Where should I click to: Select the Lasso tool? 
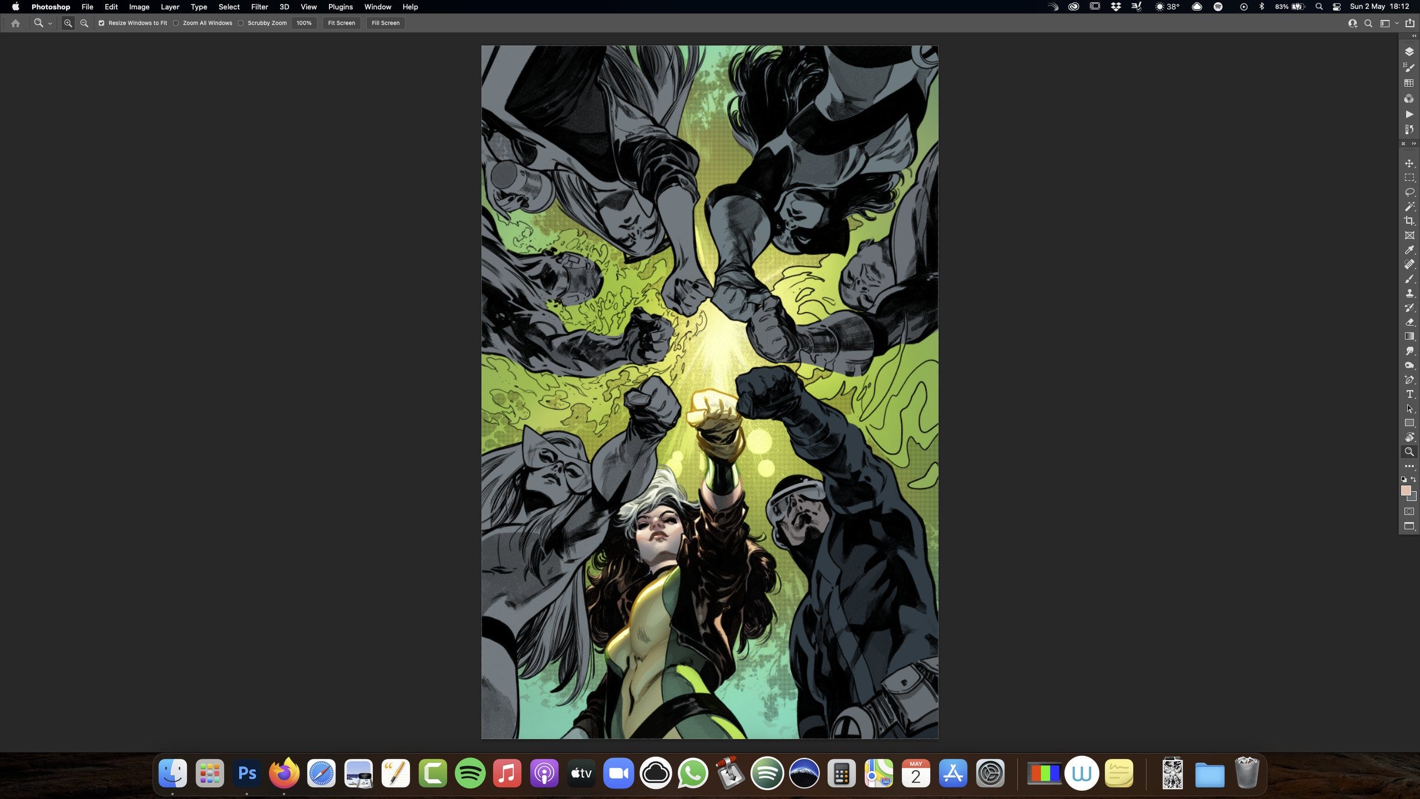tap(1409, 192)
